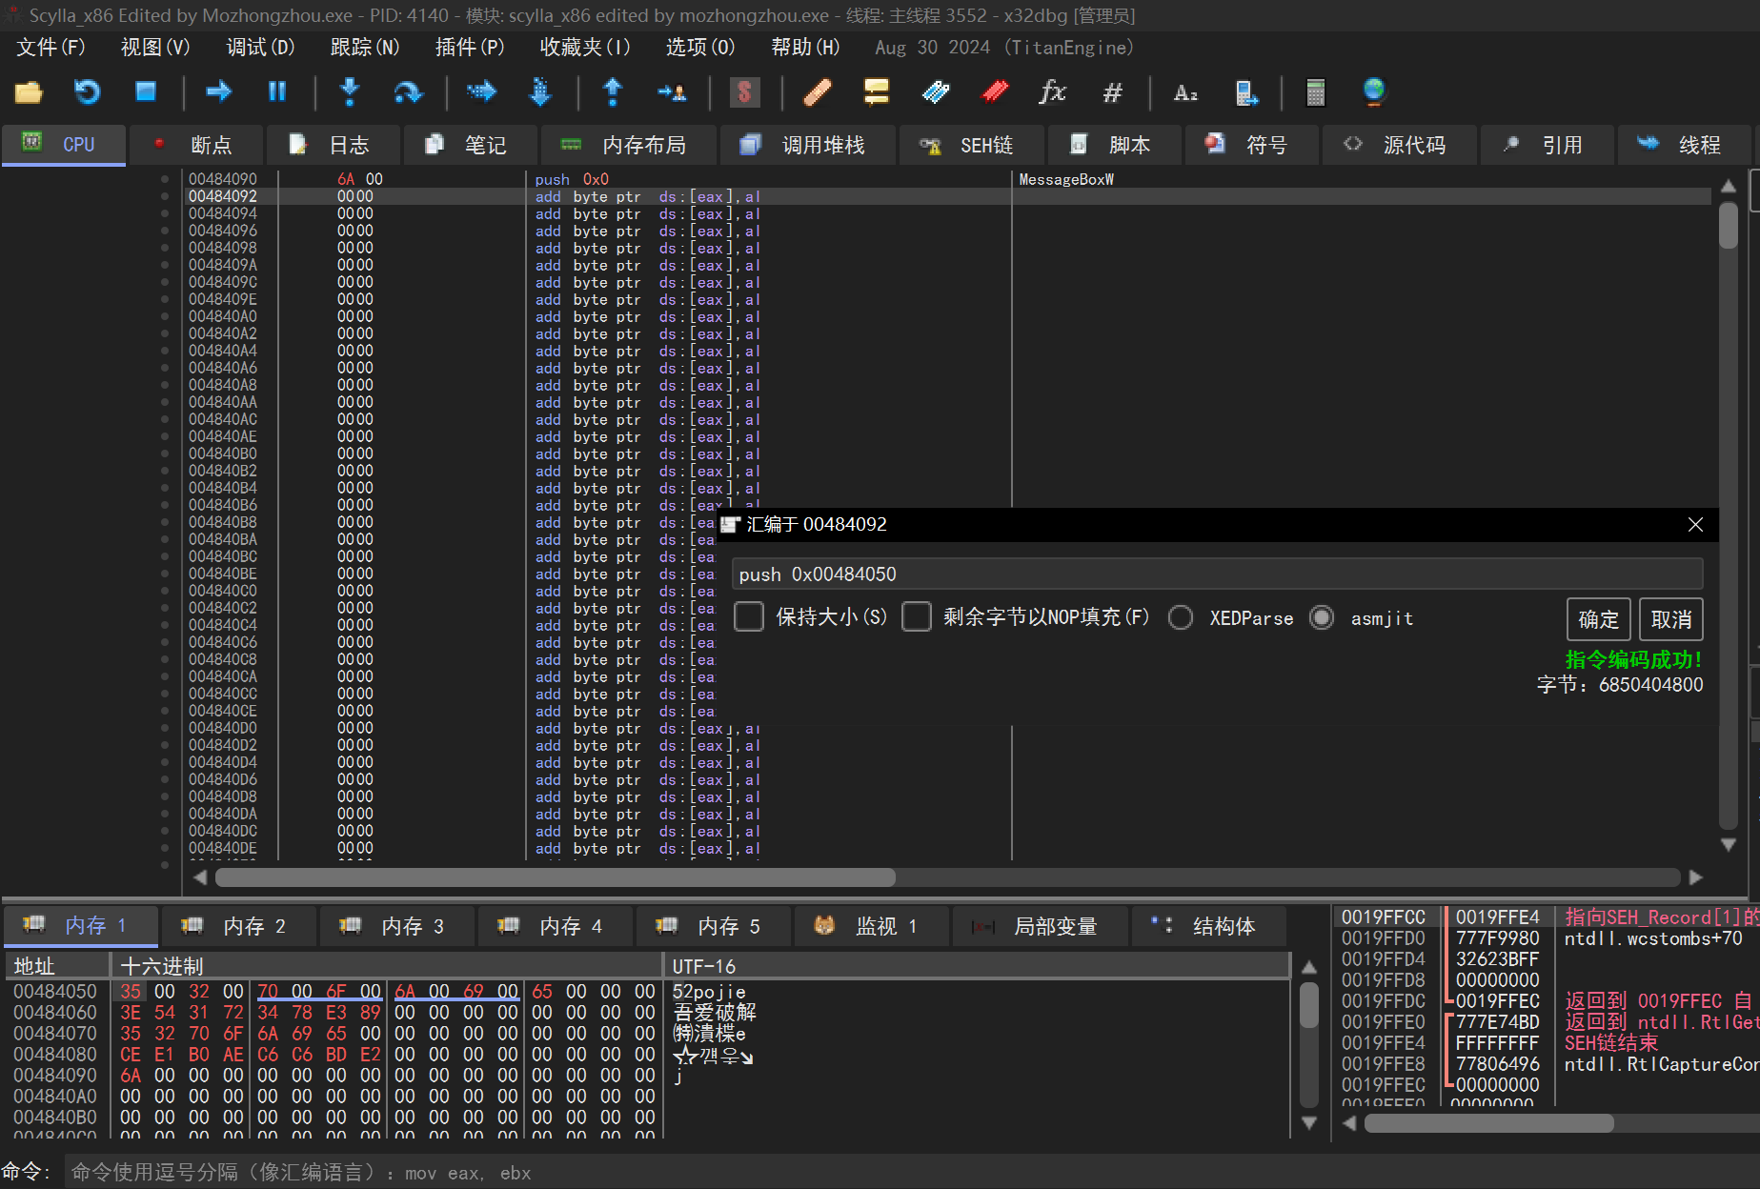The width and height of the screenshot is (1760, 1189).
Task: Open the functions fx icon
Action: click(1052, 92)
